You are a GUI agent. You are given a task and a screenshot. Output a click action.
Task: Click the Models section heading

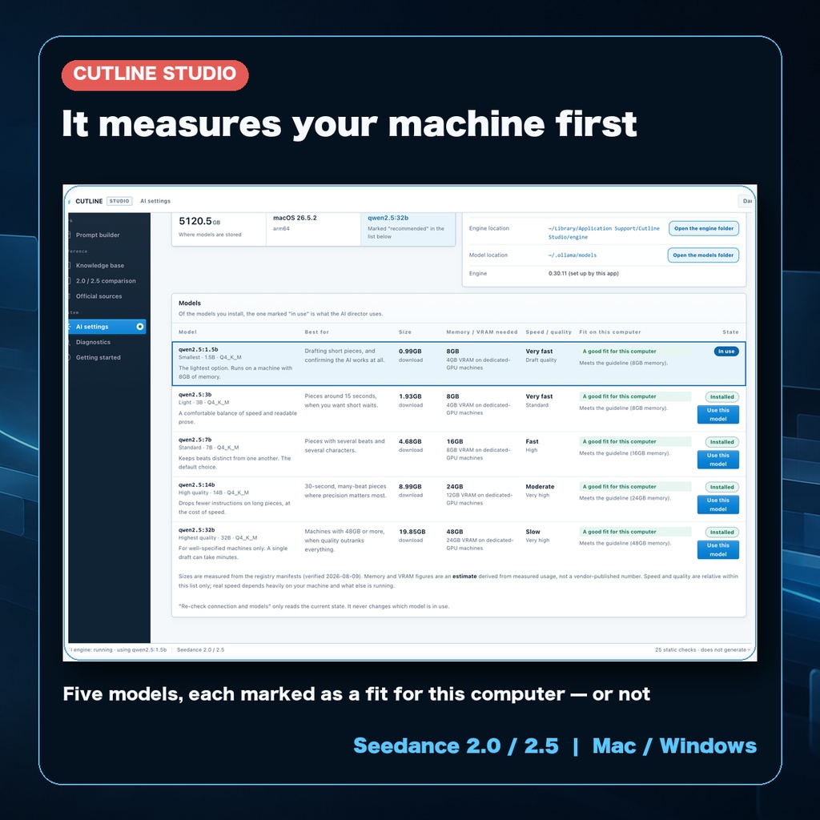point(189,303)
